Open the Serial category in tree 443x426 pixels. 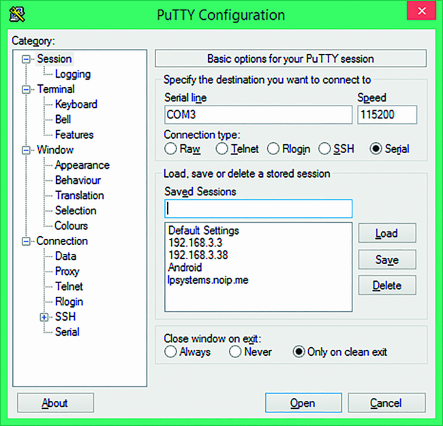[x=67, y=332]
